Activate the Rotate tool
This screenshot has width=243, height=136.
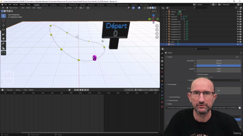pyautogui.click(x=3, y=30)
